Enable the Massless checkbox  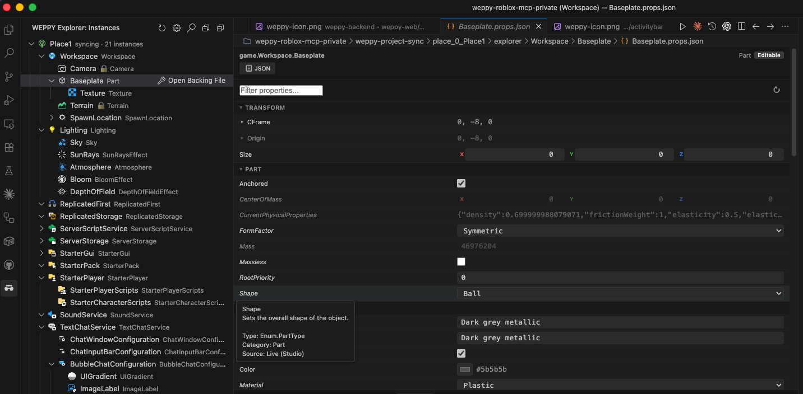click(x=460, y=261)
